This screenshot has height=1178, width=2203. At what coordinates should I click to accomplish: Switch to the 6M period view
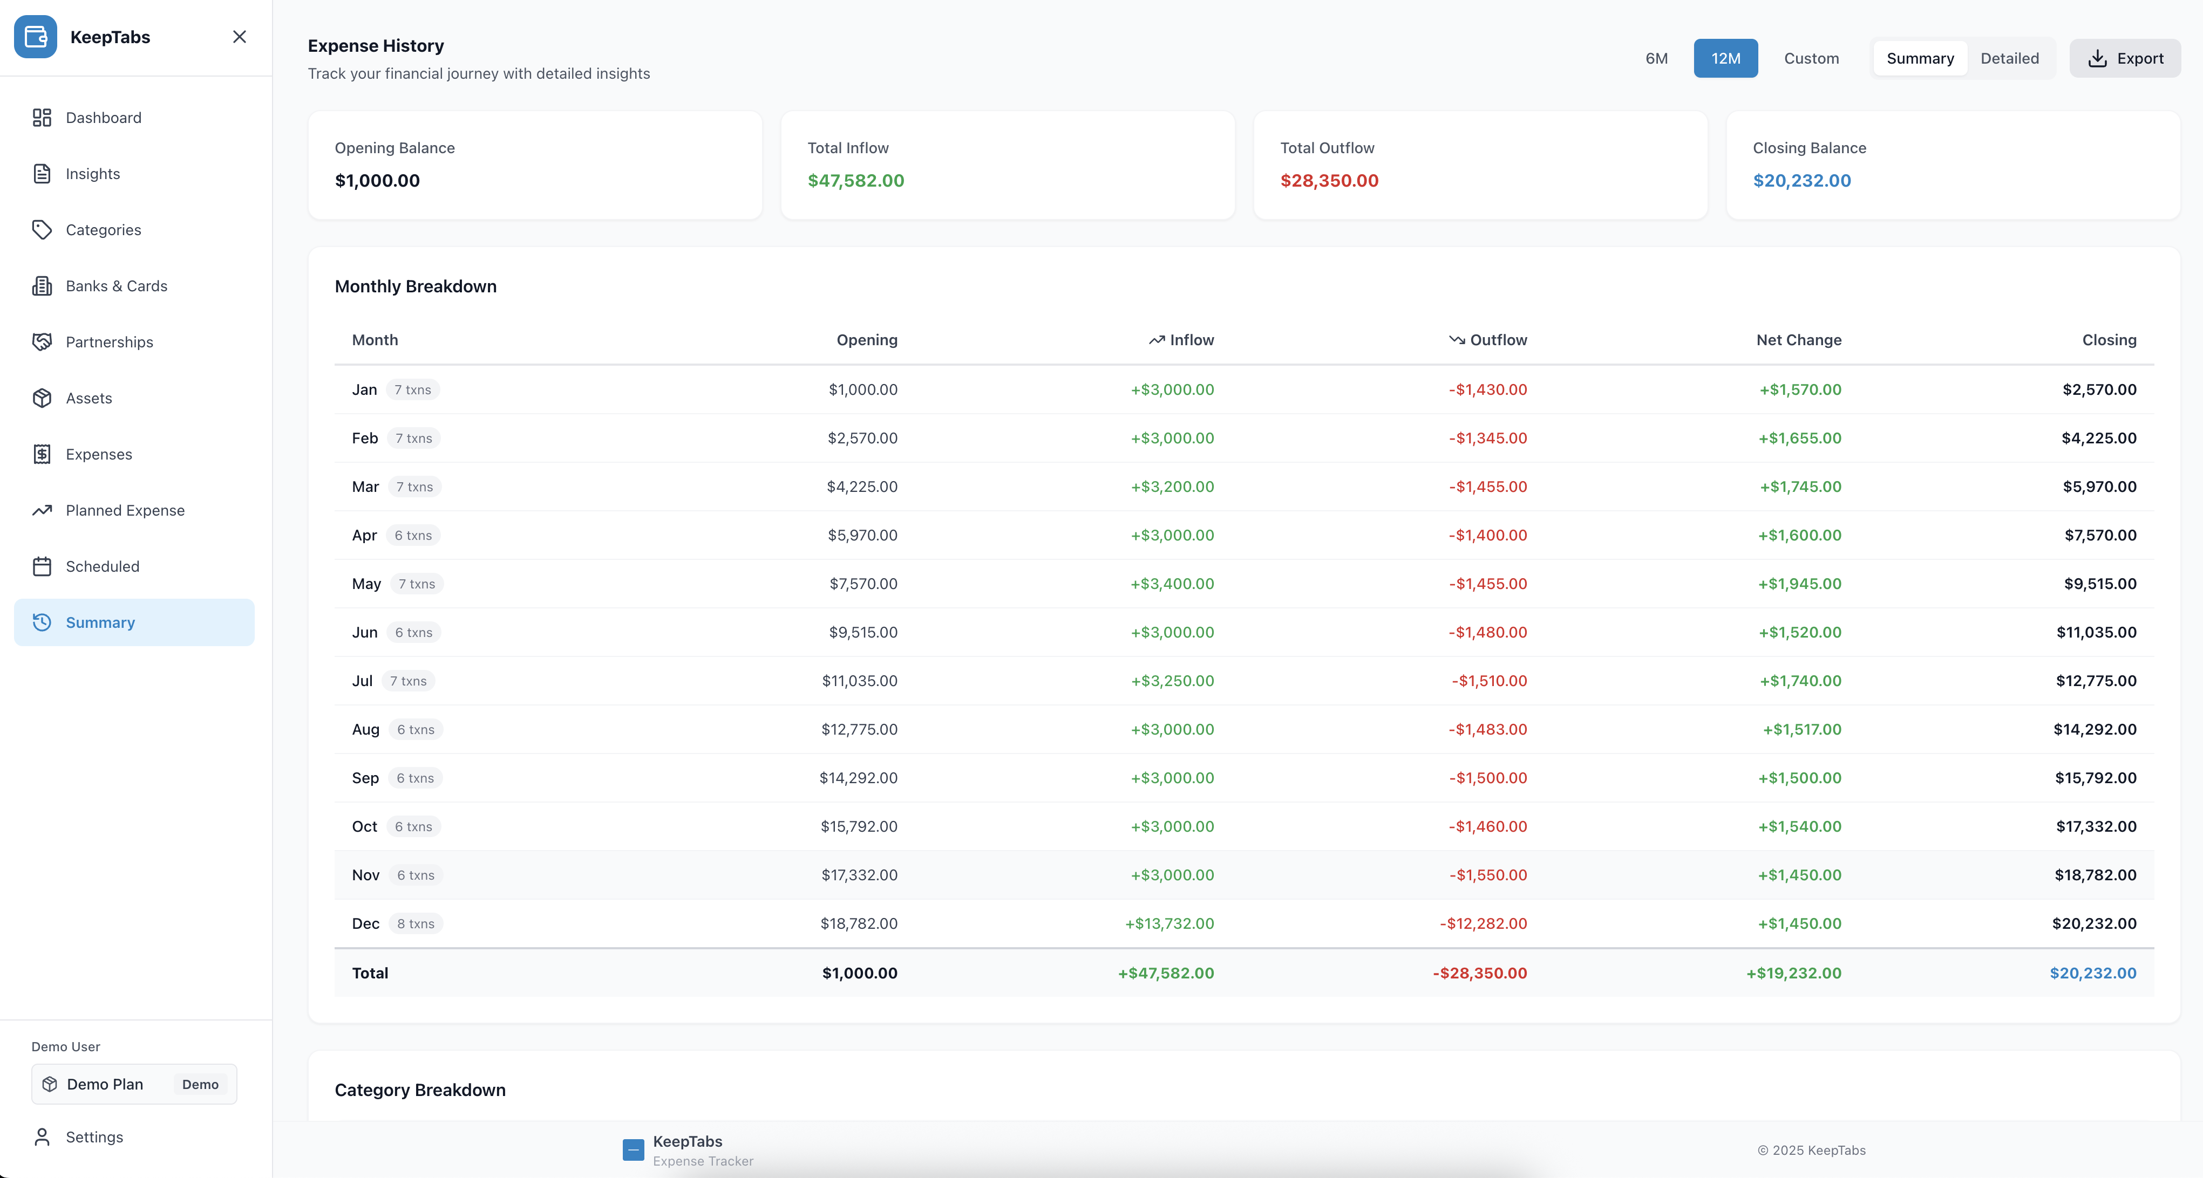(1656, 58)
